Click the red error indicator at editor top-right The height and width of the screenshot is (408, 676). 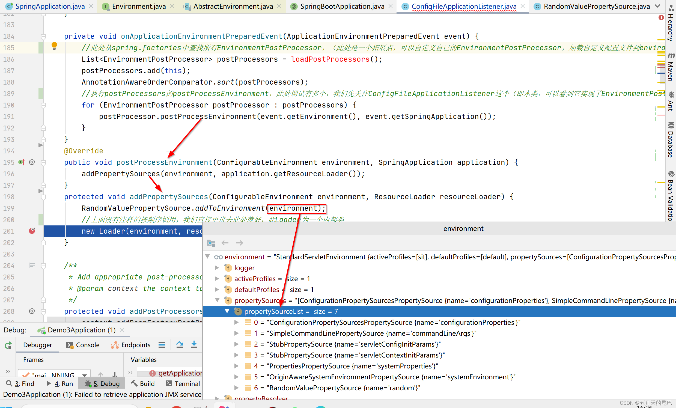[661, 17]
